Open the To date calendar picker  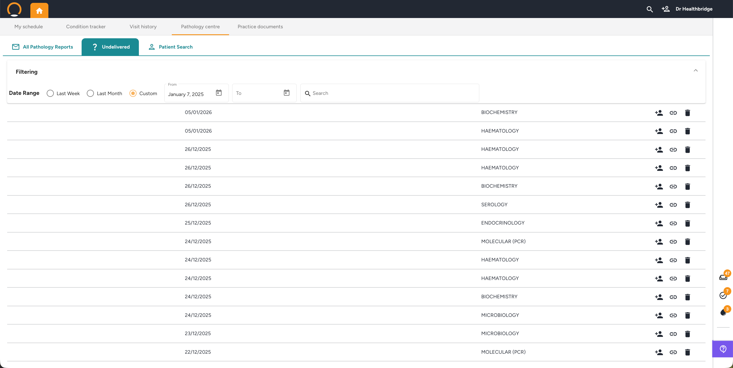pyautogui.click(x=287, y=93)
